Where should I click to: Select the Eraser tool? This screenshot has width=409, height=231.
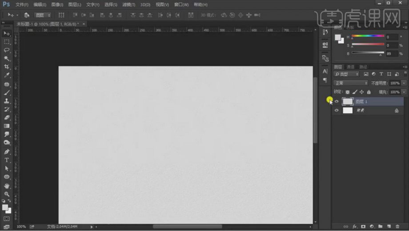tap(7, 118)
